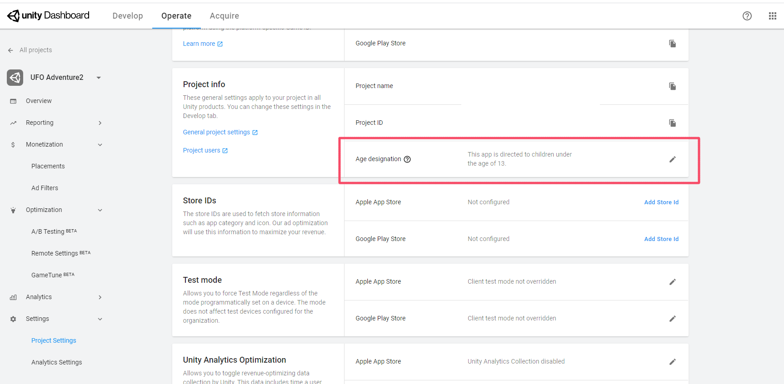This screenshot has height=384, width=784.
Task: Open Remote Settings BETA page
Action: (x=61, y=253)
